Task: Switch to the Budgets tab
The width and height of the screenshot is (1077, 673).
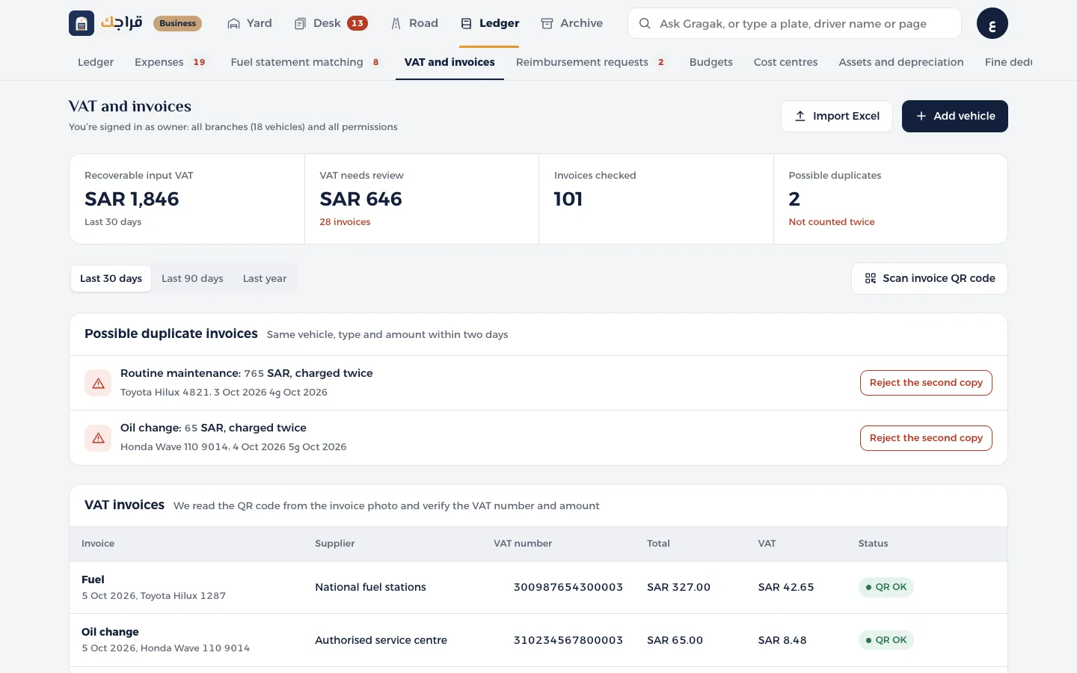Action: [711, 62]
